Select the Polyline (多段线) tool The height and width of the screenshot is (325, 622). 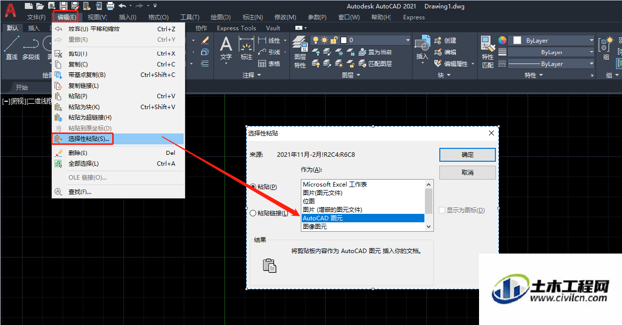pyautogui.click(x=31, y=49)
